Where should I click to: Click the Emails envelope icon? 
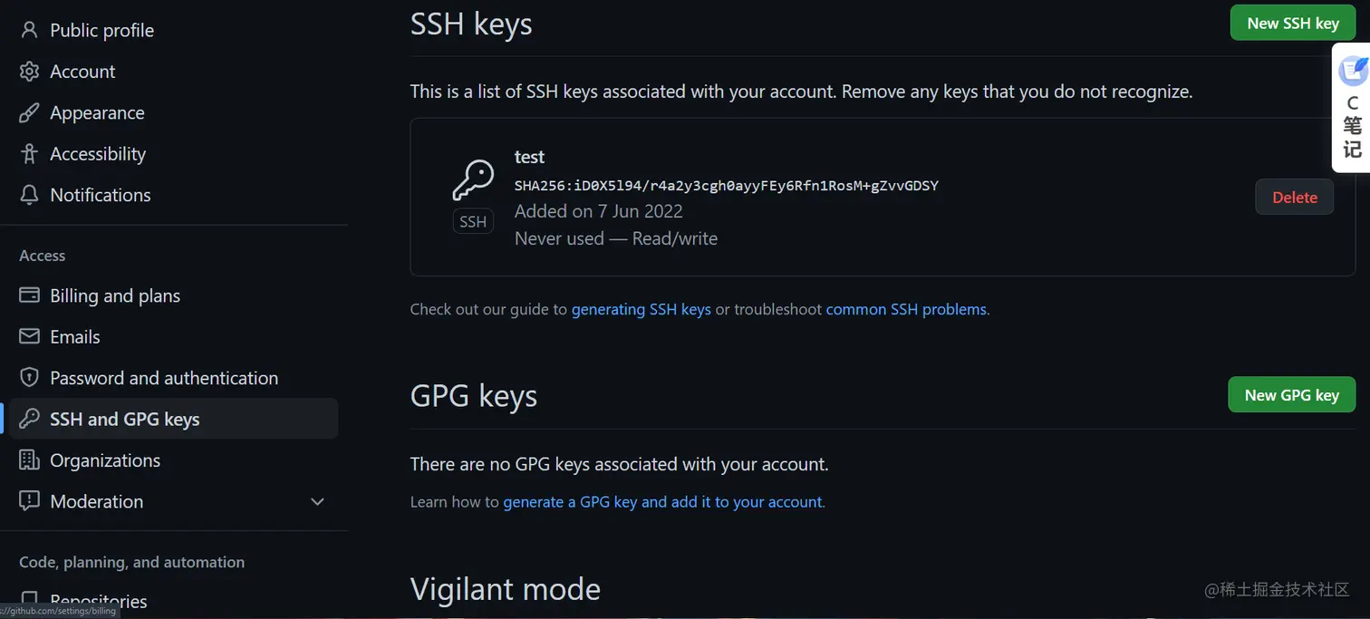[29, 337]
